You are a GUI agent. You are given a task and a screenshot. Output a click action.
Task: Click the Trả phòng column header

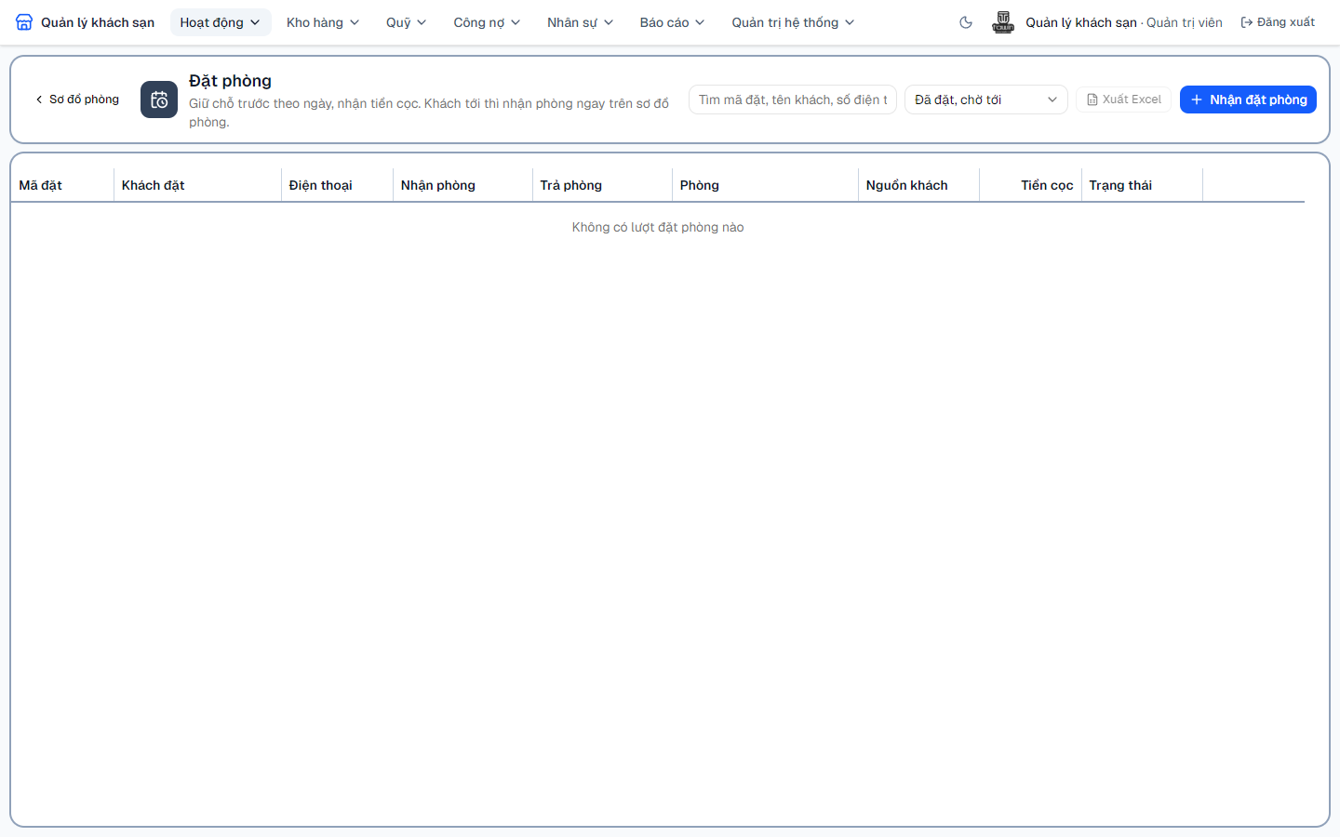(602, 185)
